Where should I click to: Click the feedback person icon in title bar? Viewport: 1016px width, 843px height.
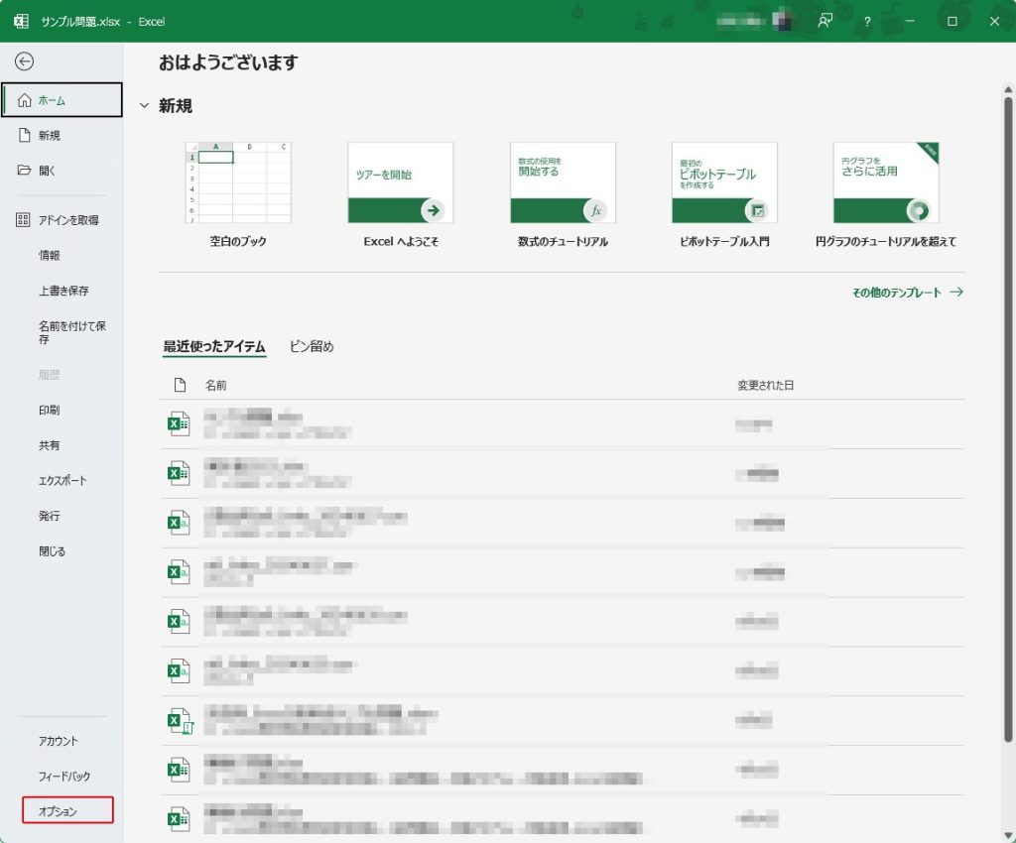pos(824,21)
